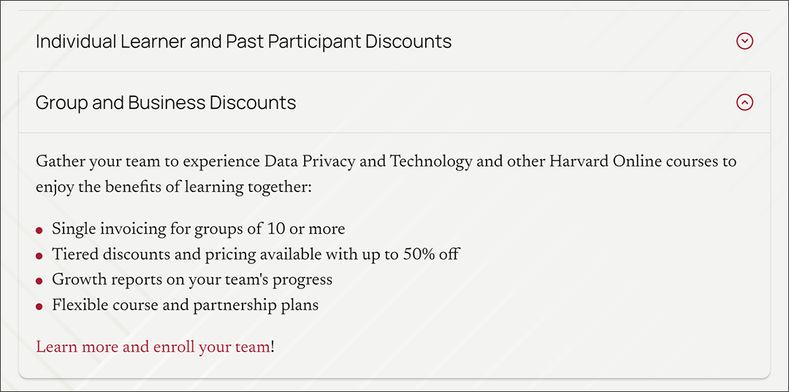Follow the Learn more and enroll your team link
Screen dimensions: 789x392
153,347
